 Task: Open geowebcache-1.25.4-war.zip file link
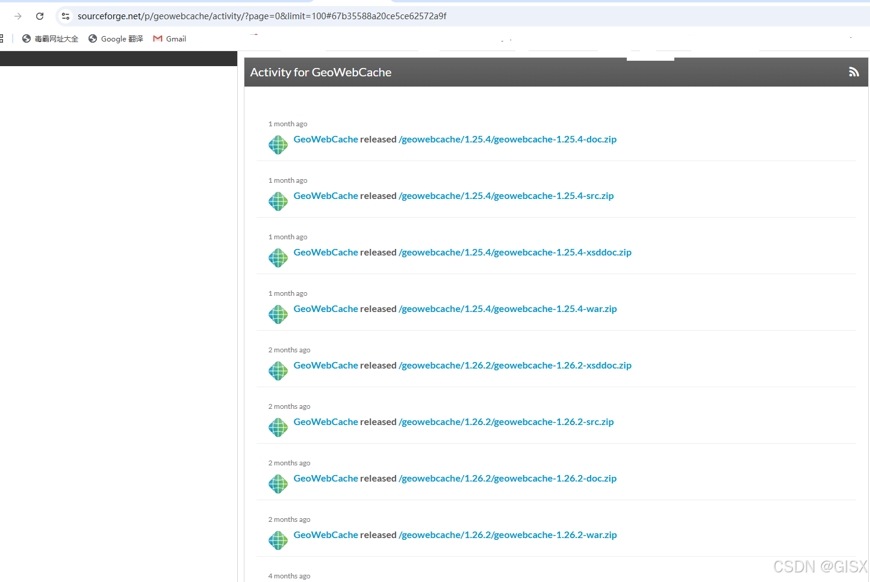coord(508,309)
